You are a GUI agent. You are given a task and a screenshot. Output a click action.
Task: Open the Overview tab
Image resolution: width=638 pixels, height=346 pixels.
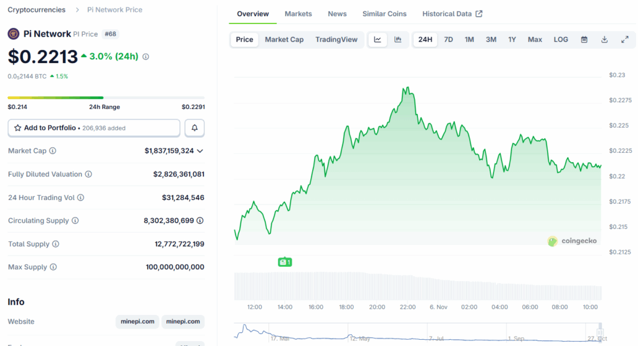[x=253, y=14]
